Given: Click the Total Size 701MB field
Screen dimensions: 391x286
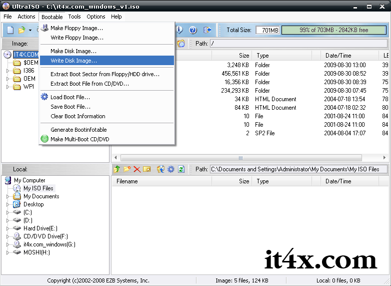Looking at the screenshot, I should [267, 30].
